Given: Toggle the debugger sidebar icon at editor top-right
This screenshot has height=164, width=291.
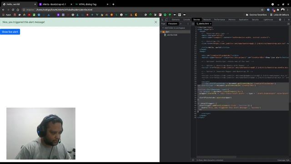Looking at the screenshot, I should (x=289, y=24).
